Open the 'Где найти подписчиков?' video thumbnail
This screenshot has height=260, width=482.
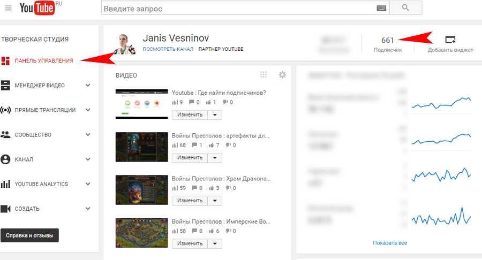[x=142, y=104]
